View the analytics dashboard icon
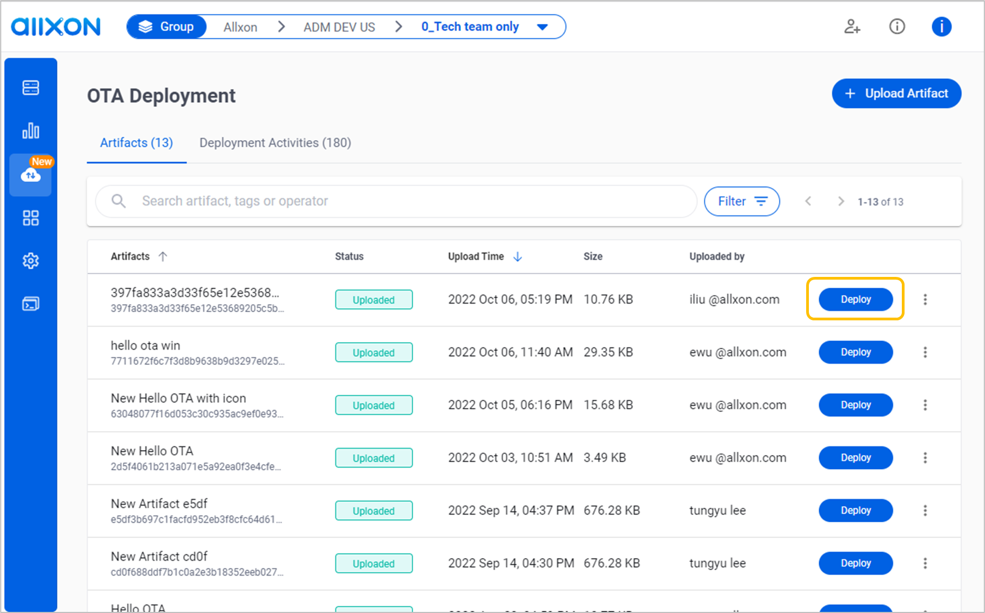Viewport: 985px width, 613px height. (x=31, y=130)
